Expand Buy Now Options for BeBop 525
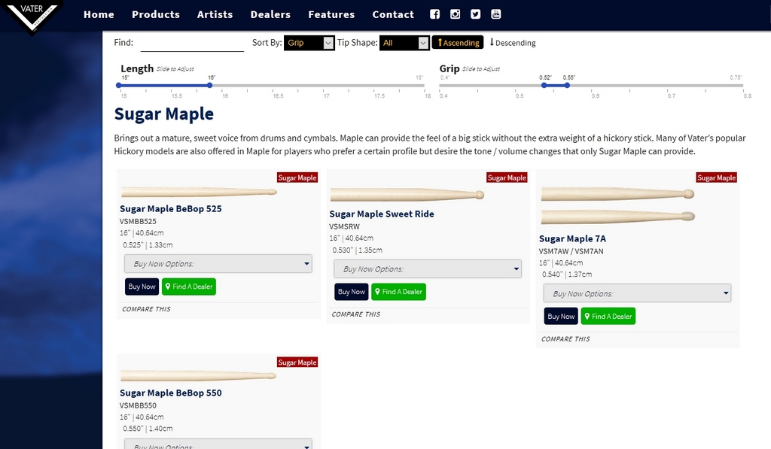 tap(218, 264)
